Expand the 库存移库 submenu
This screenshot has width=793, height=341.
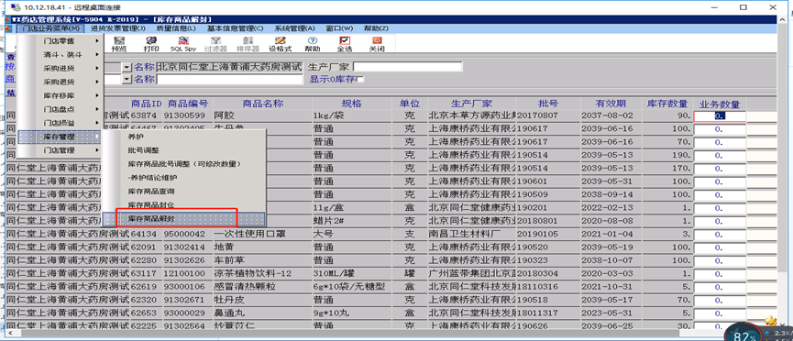coord(61,95)
